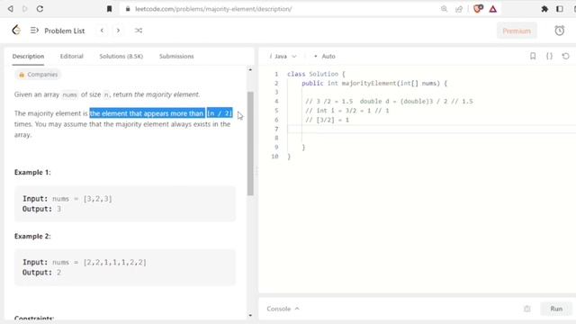
Task: Click the highlighted text 'the element that appears more than'
Action: coord(147,113)
